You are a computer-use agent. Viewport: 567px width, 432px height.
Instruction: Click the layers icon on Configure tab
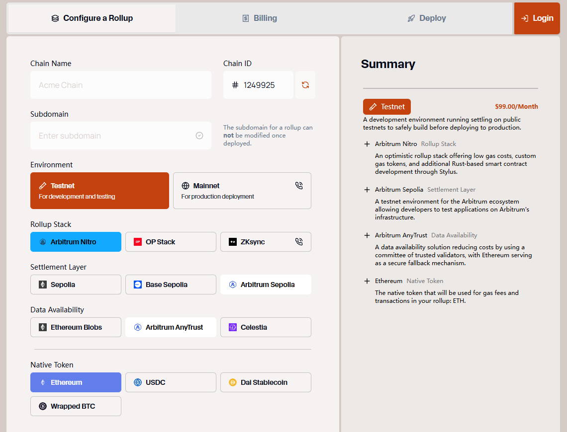coord(55,18)
